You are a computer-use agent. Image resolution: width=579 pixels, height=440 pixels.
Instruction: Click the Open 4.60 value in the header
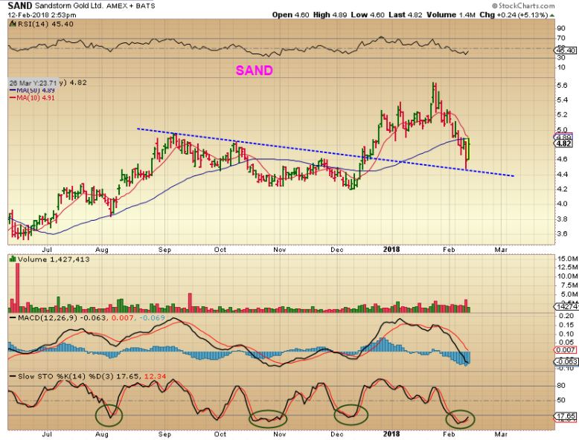(x=290, y=15)
